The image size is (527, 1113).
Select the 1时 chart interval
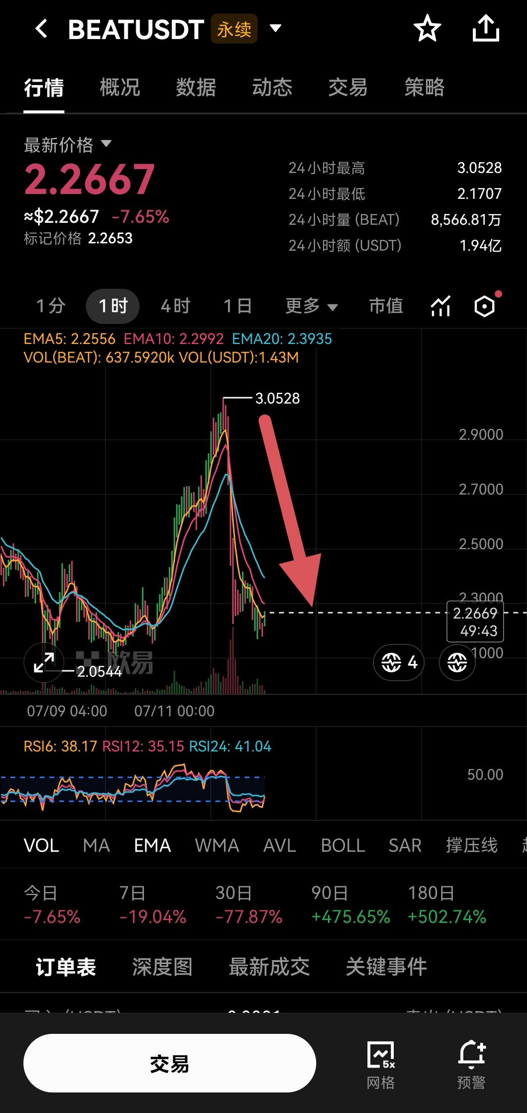point(113,306)
